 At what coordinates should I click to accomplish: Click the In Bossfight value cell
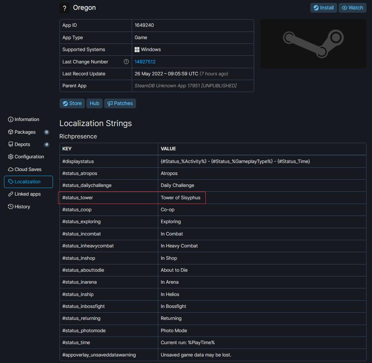coord(262,306)
